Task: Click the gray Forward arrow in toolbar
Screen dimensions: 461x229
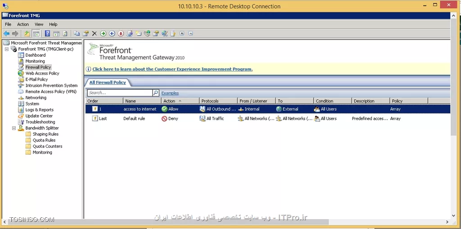Action: click(15, 33)
